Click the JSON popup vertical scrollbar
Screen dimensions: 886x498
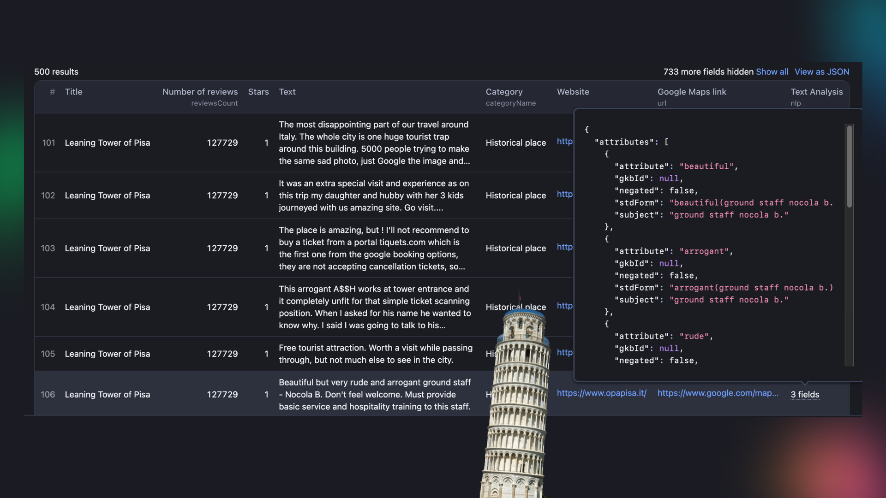849,166
